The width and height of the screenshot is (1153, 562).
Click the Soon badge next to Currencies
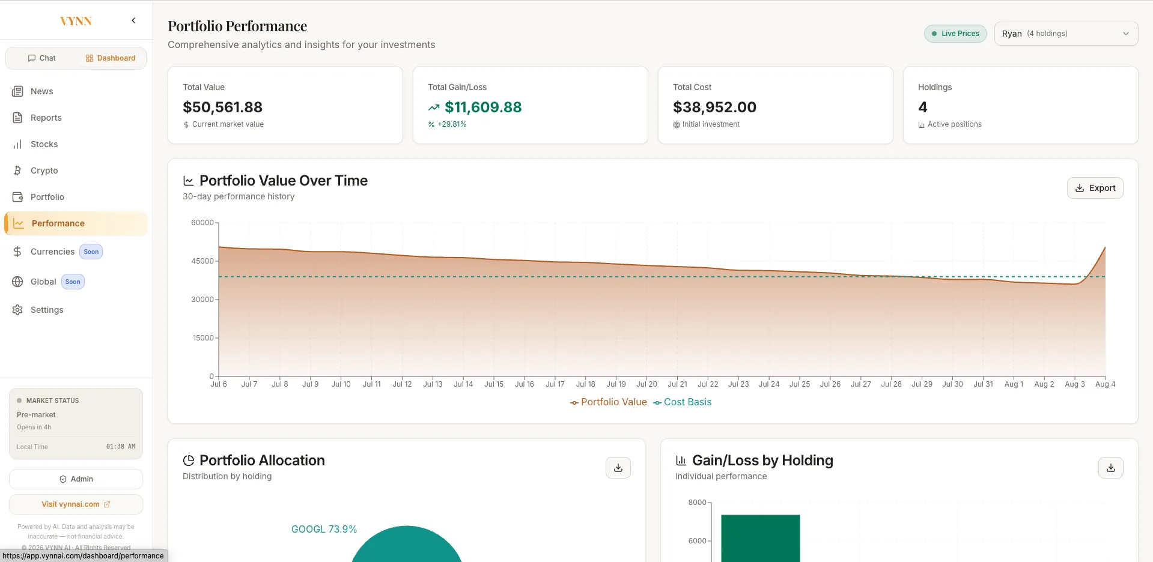click(91, 252)
